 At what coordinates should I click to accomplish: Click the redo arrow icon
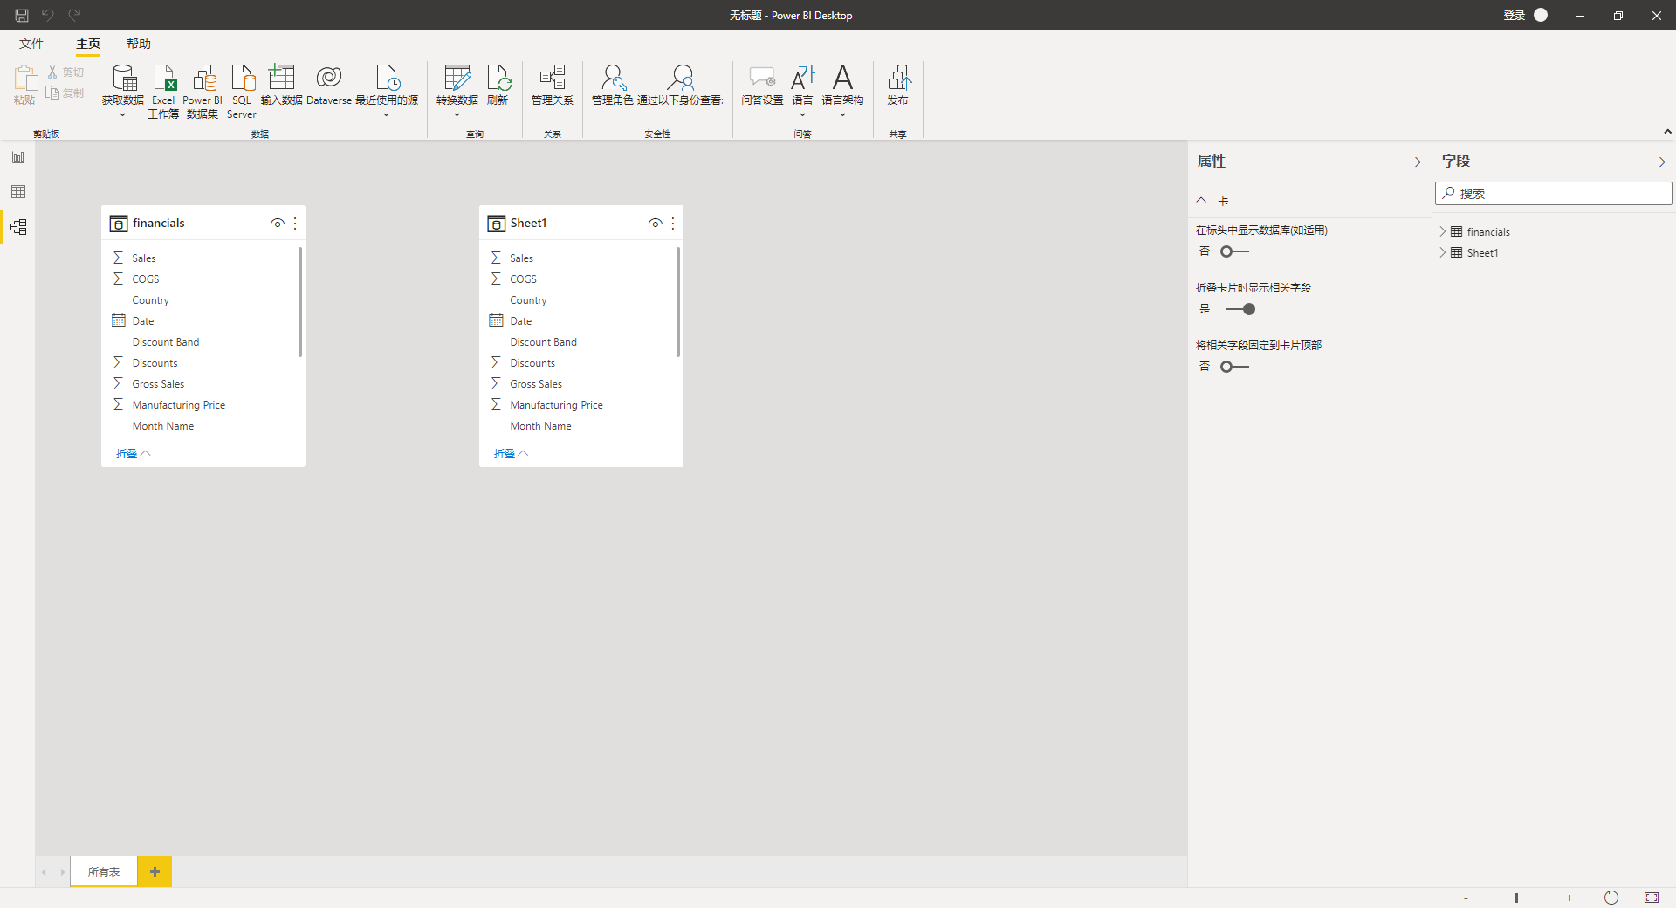coord(75,15)
